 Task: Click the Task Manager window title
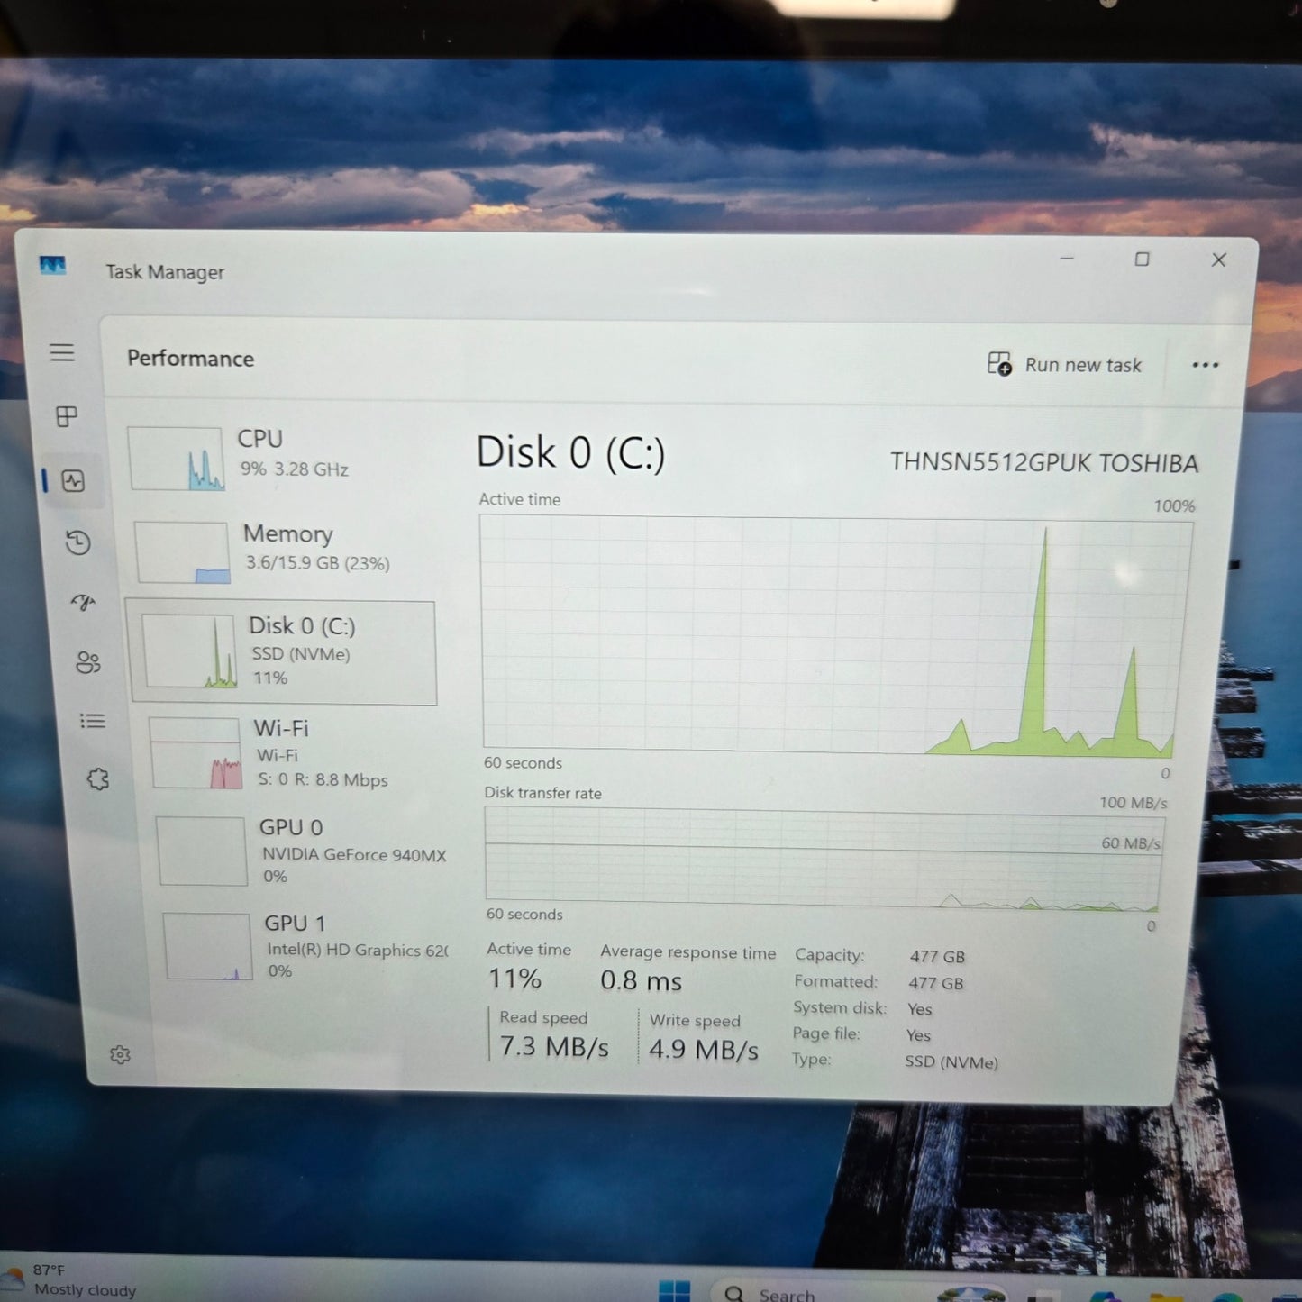[x=165, y=272]
